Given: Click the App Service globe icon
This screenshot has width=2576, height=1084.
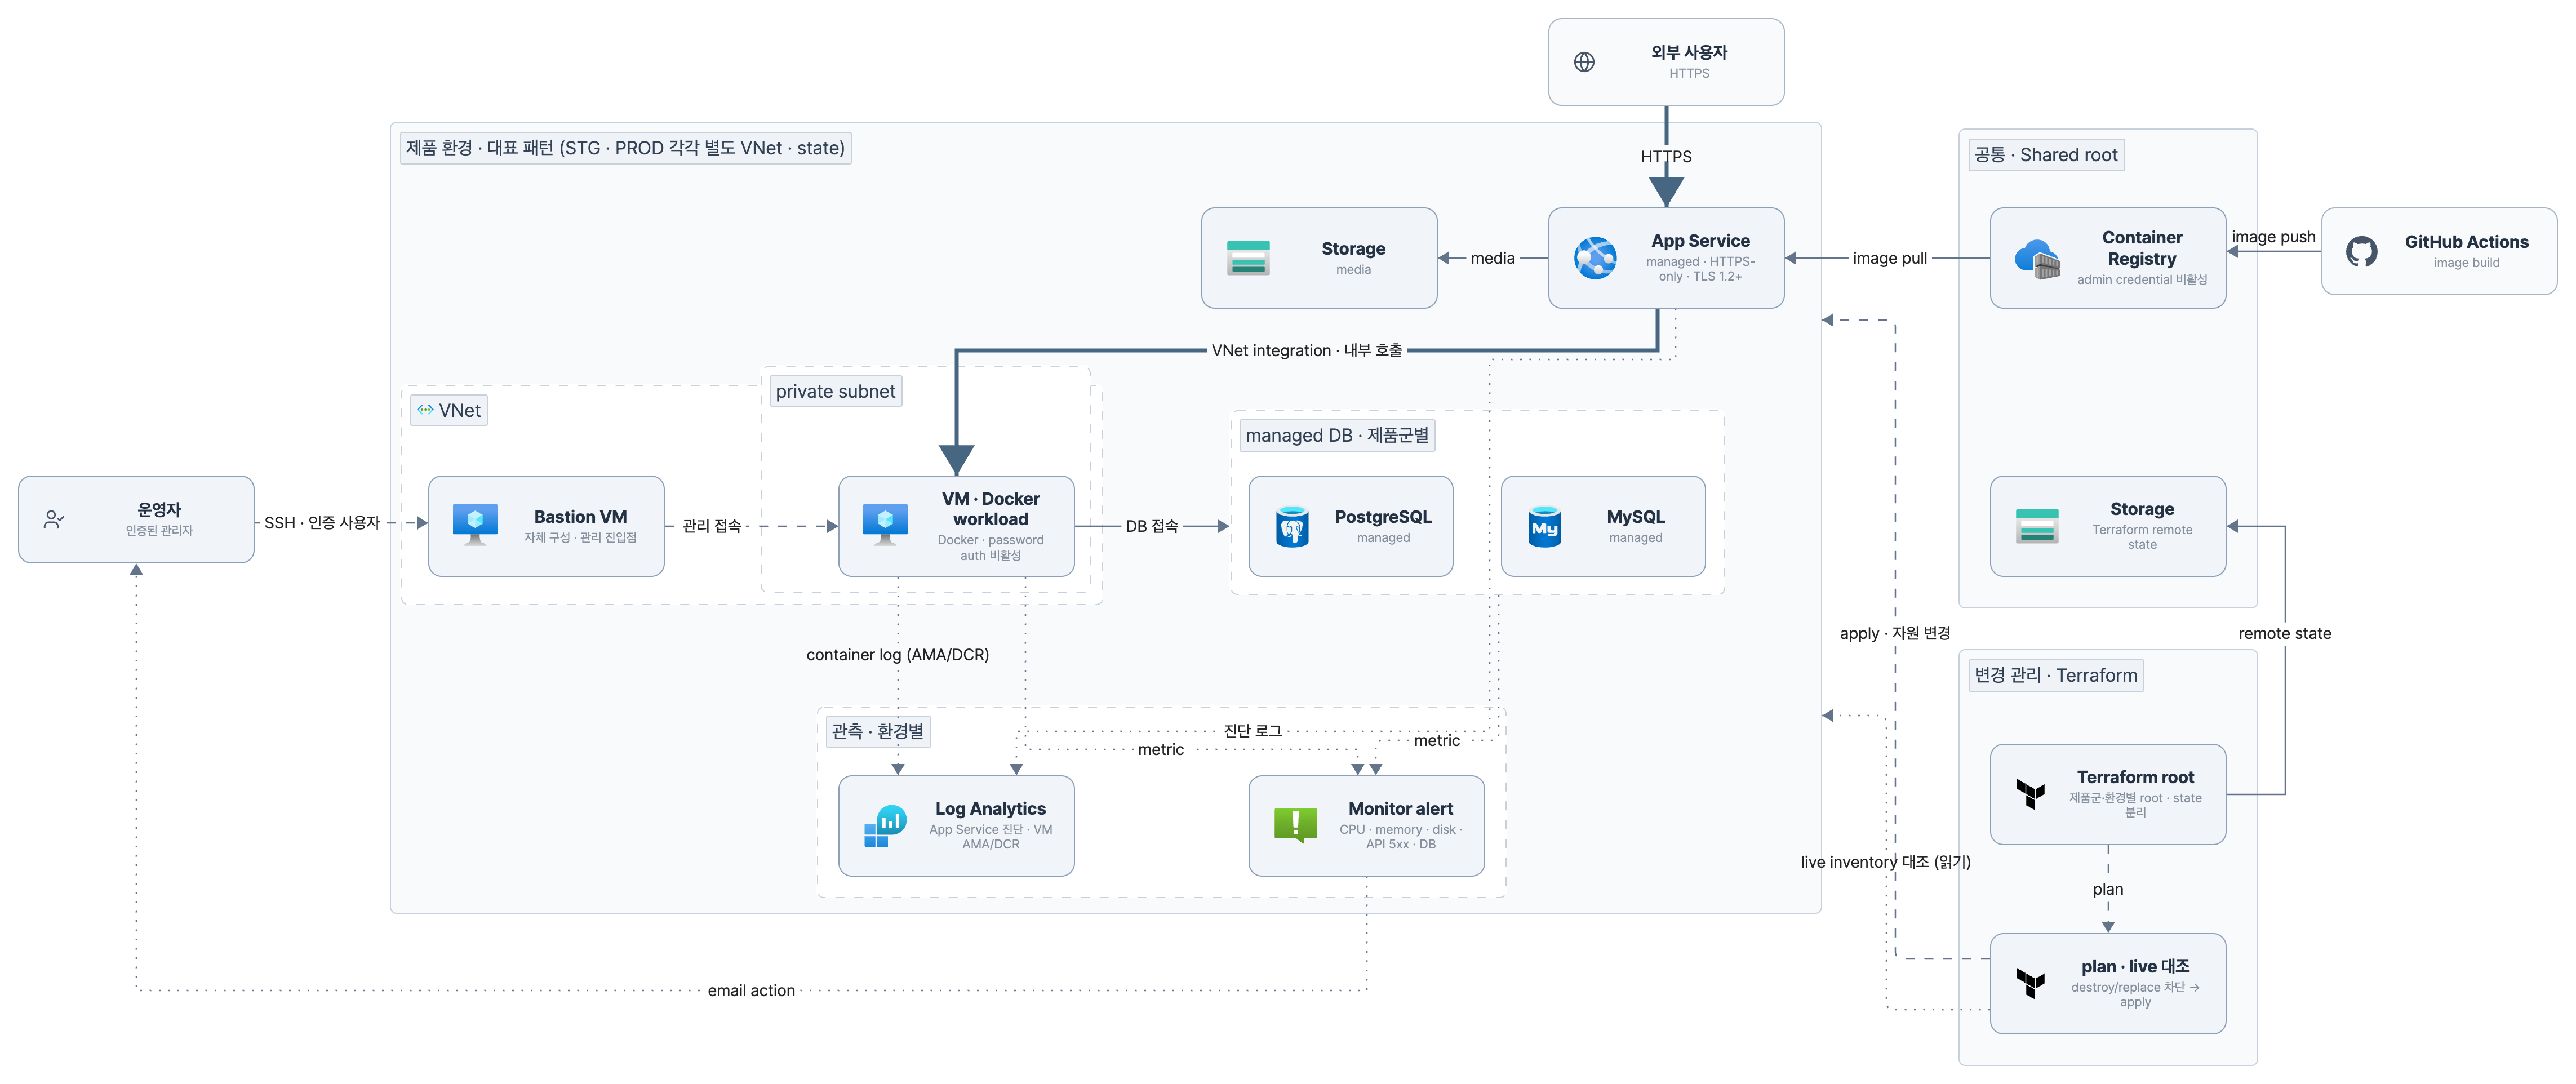Looking at the screenshot, I should coord(1595,258).
